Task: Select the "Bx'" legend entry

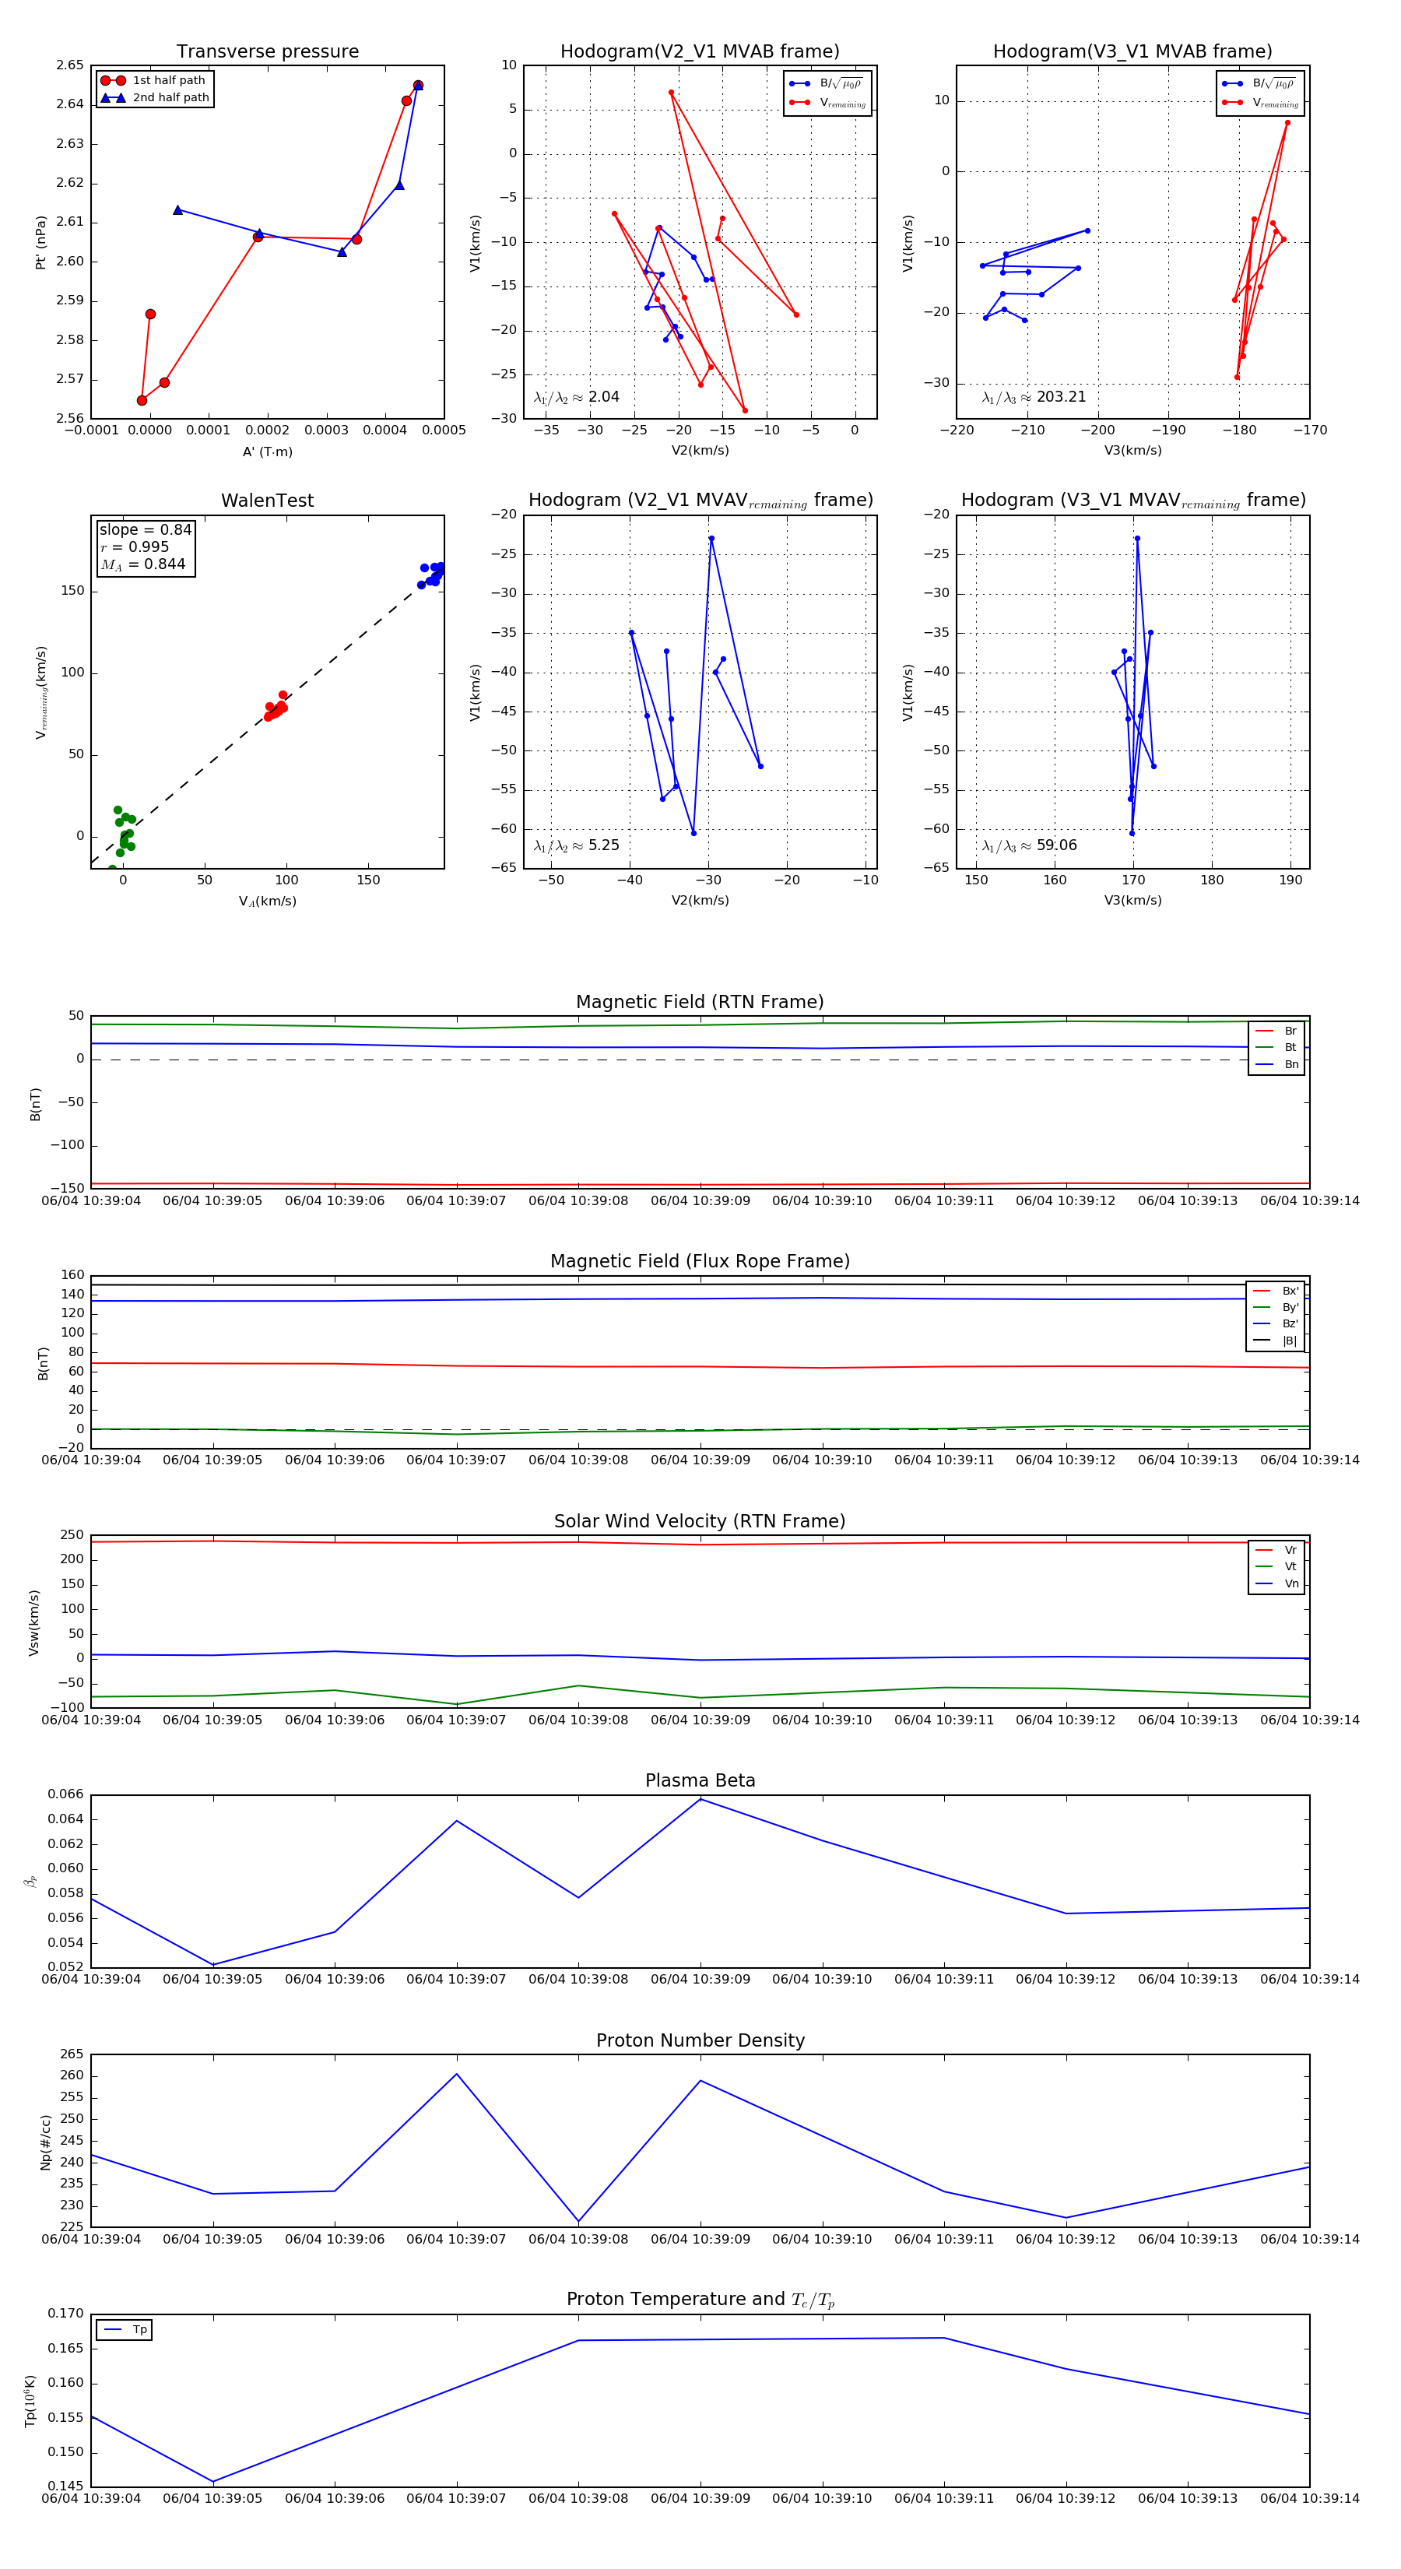Action: (1276, 1292)
